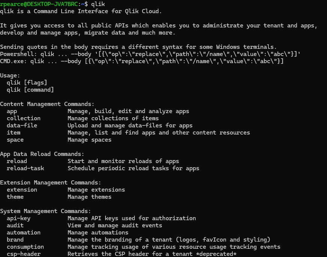
Task: Click the 'consumption' command entry
Action: tap(25, 247)
